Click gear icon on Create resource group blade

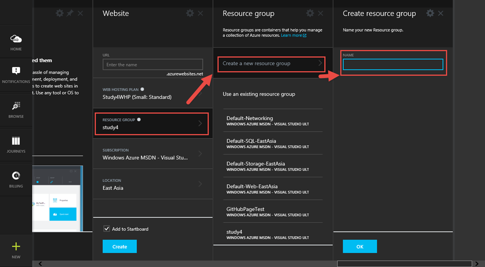[x=430, y=13]
